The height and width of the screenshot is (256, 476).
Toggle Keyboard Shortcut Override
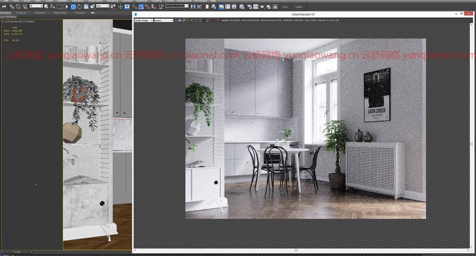tap(127, 6)
